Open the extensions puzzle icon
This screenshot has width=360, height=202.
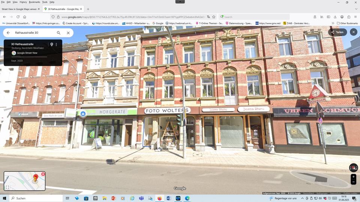click(349, 17)
